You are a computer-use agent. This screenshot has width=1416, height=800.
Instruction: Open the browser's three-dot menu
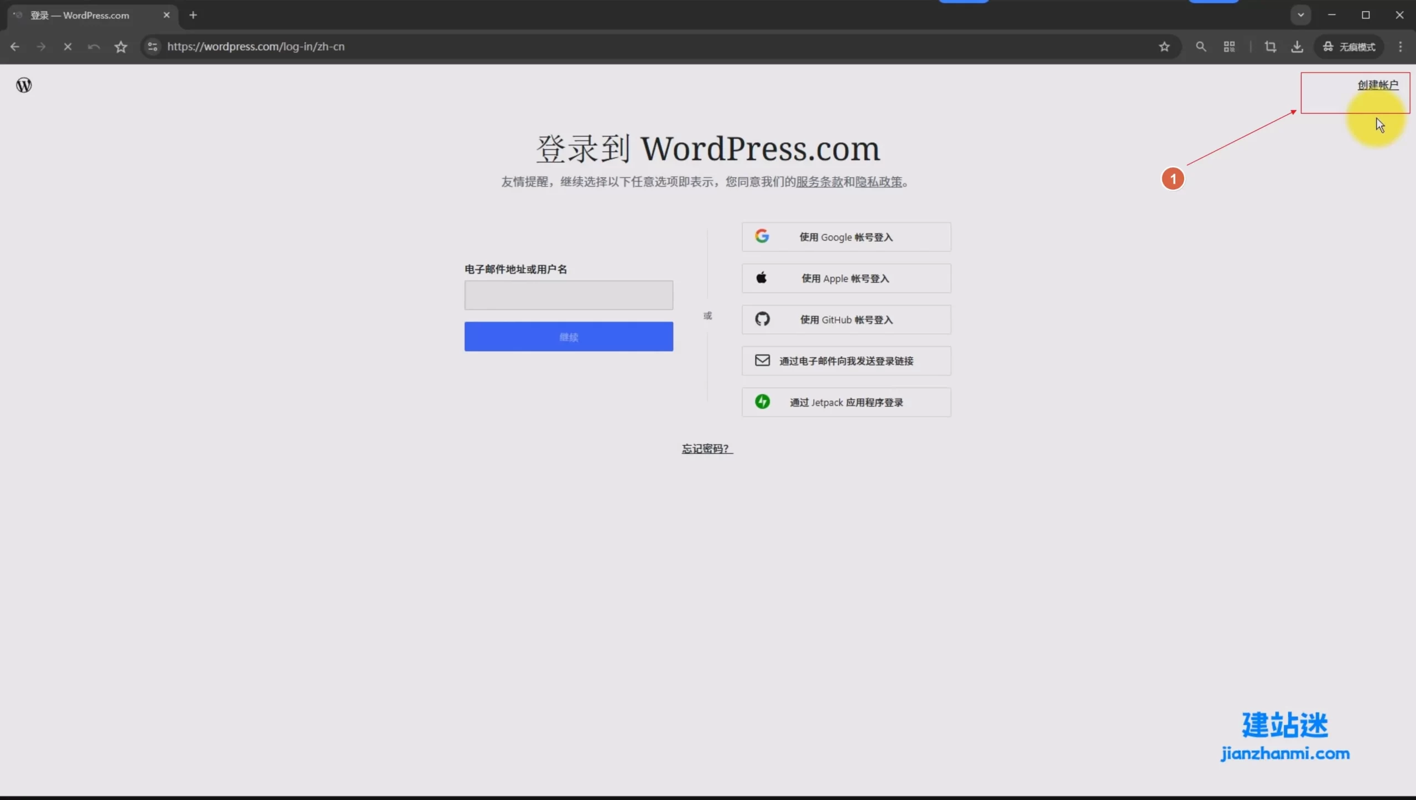point(1401,47)
